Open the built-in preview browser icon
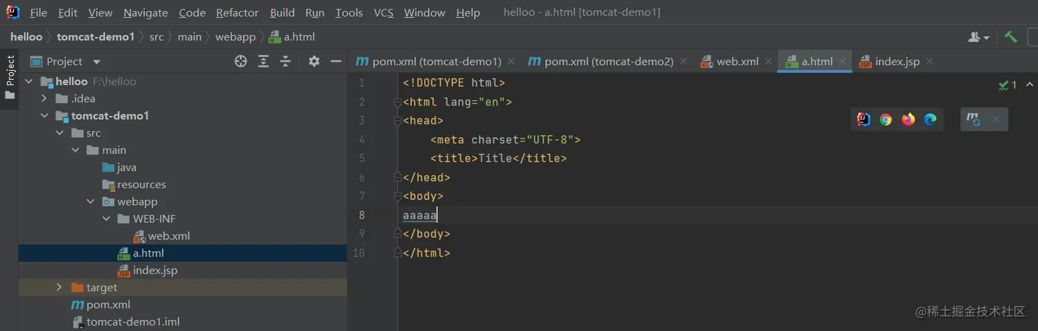1038x331 pixels. point(864,119)
